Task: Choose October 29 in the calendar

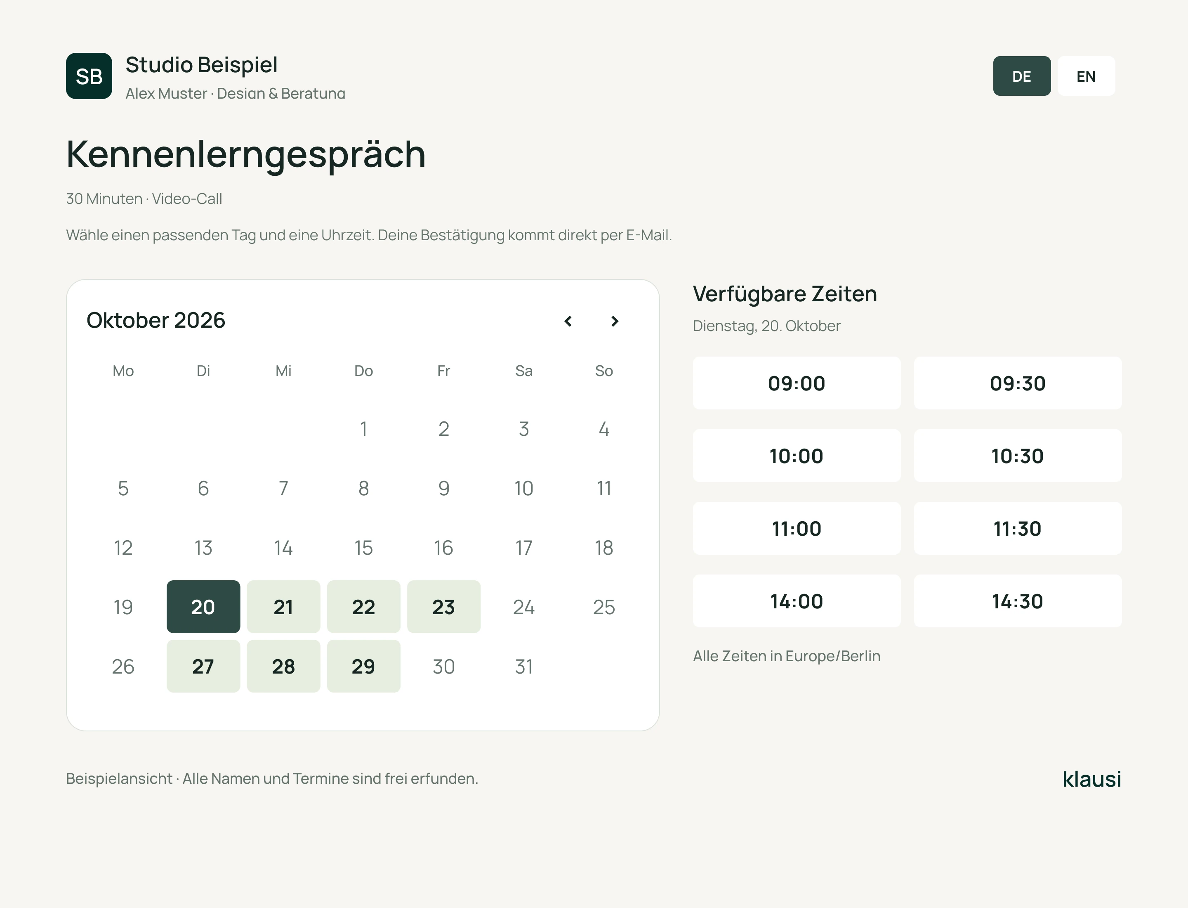Action: (x=363, y=667)
